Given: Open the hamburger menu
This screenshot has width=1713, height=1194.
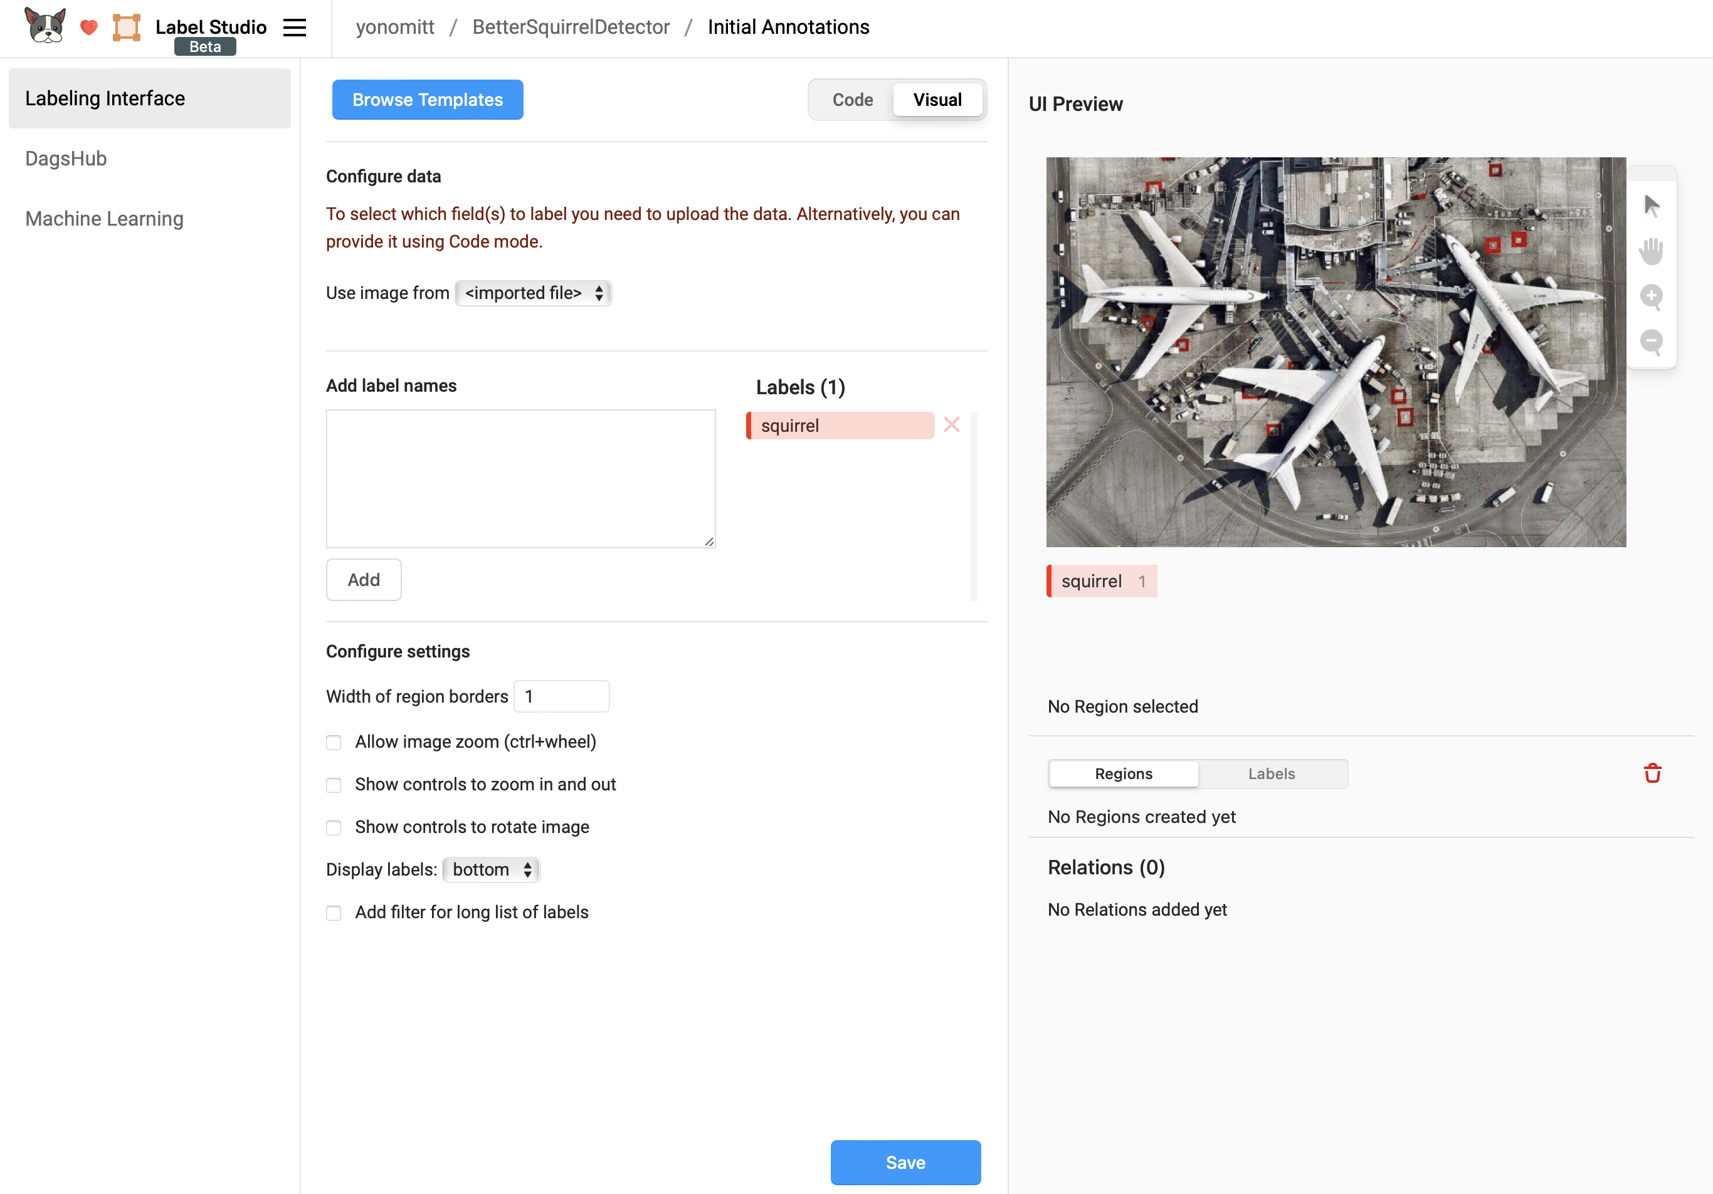Looking at the screenshot, I should tap(295, 28).
